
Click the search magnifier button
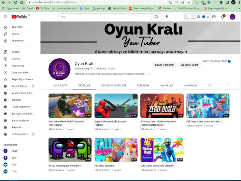pos(157,17)
